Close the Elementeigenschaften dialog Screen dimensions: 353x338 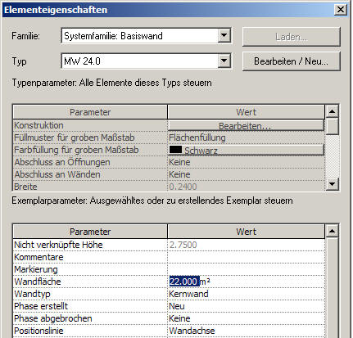click(341, 10)
